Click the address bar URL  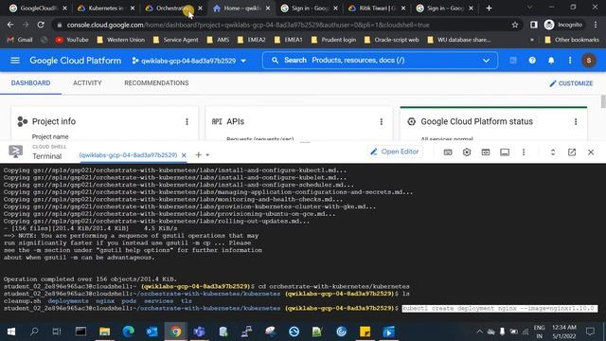pyautogui.click(x=247, y=25)
